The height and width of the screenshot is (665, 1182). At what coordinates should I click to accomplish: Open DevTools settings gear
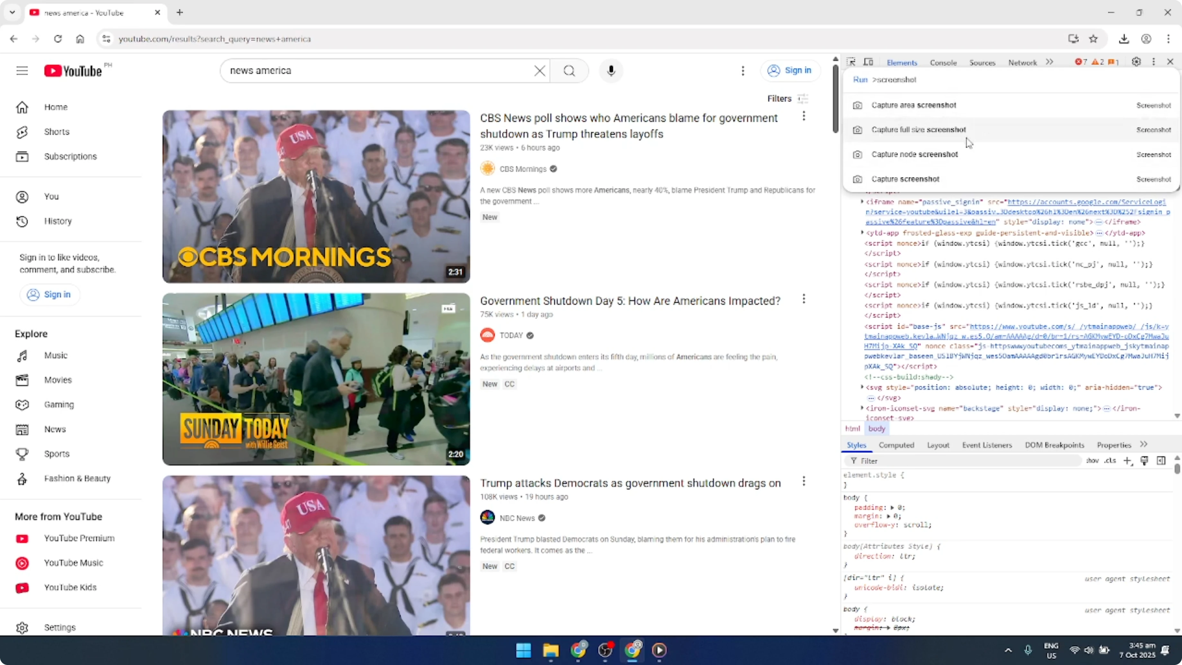pos(1136,61)
